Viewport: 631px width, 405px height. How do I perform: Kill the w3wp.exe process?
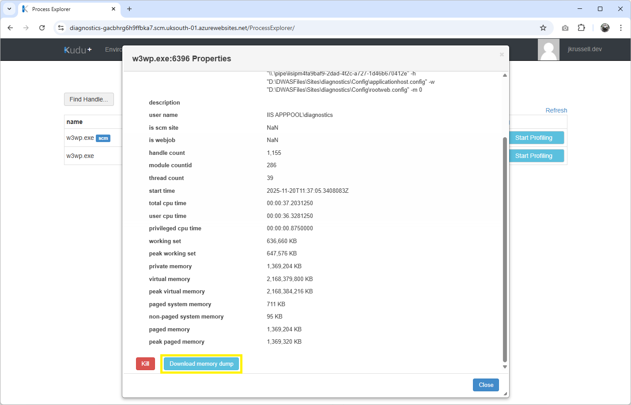(x=145, y=364)
